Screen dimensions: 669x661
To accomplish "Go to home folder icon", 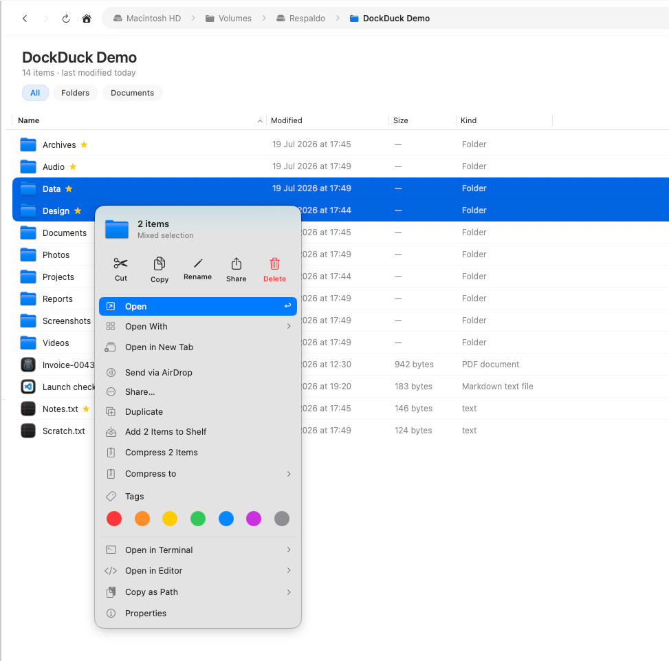I will 87,19.
